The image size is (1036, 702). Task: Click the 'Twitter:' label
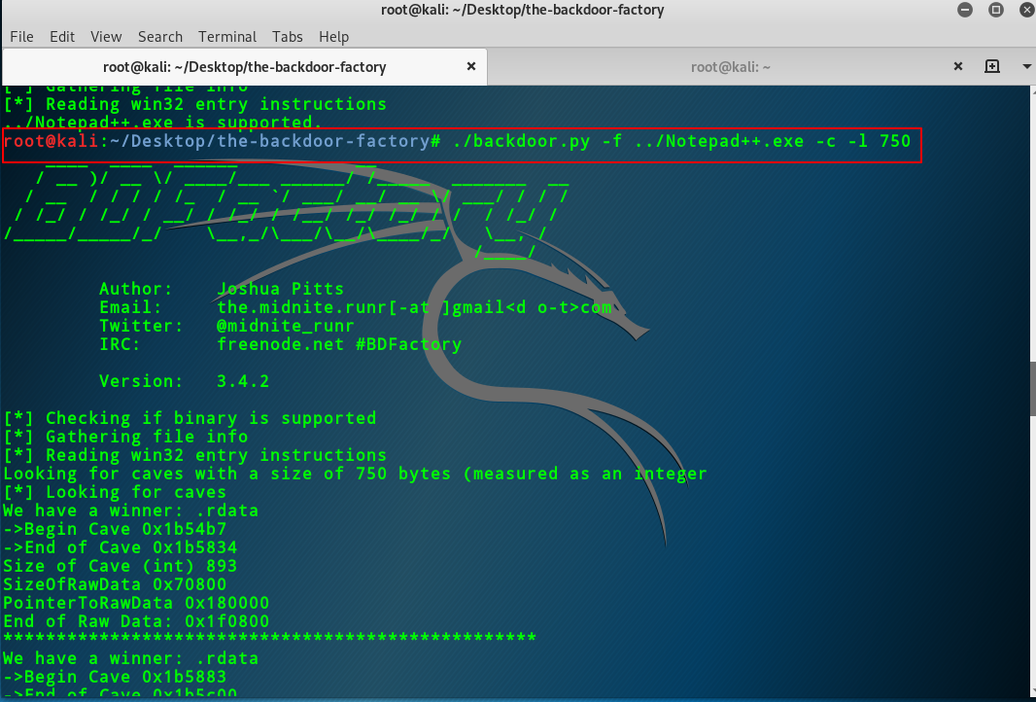pyautogui.click(x=141, y=326)
